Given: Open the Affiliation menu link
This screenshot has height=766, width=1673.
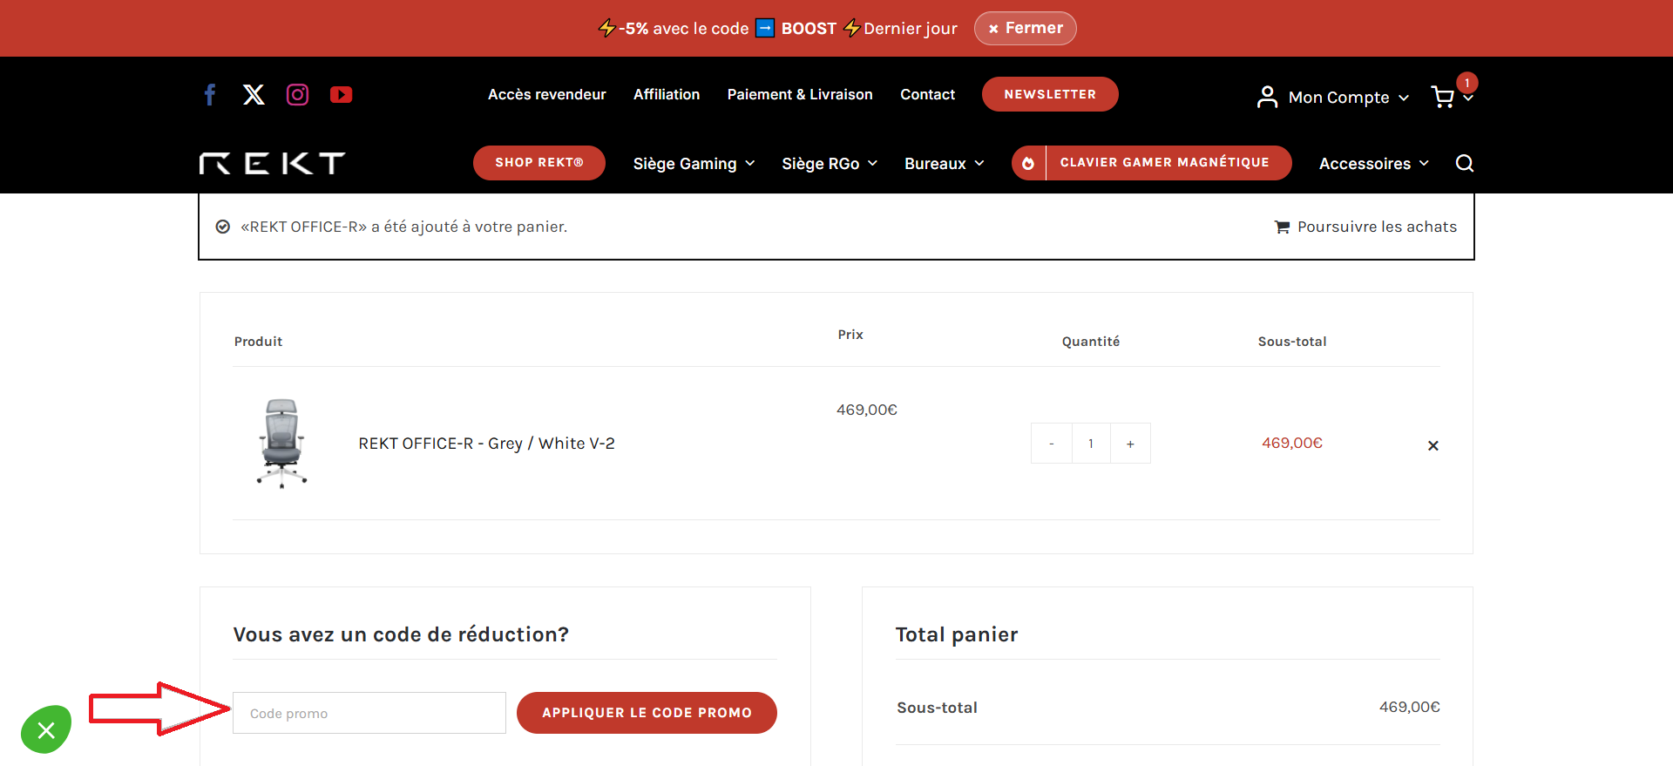Looking at the screenshot, I should coord(667,94).
